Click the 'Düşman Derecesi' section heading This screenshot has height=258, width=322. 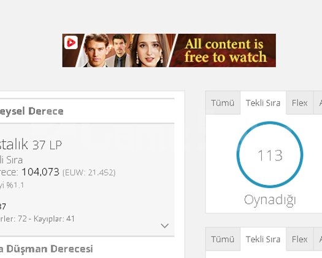pyautogui.click(x=50, y=249)
